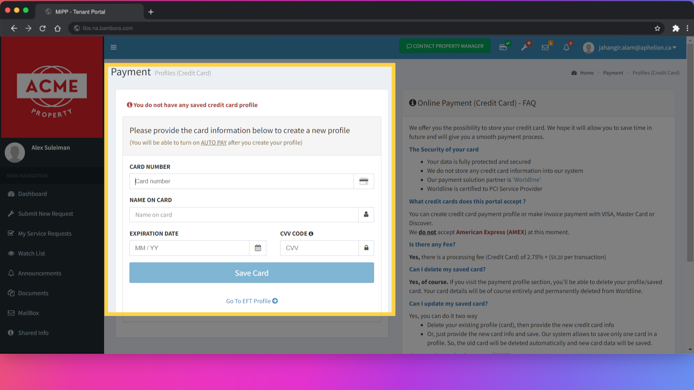
Task: Click the credit card icon beside card number
Action: pos(364,181)
